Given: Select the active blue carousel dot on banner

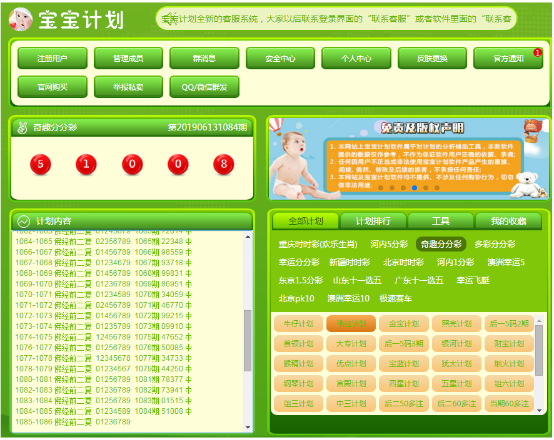Looking at the screenshot, I should pos(415,188).
